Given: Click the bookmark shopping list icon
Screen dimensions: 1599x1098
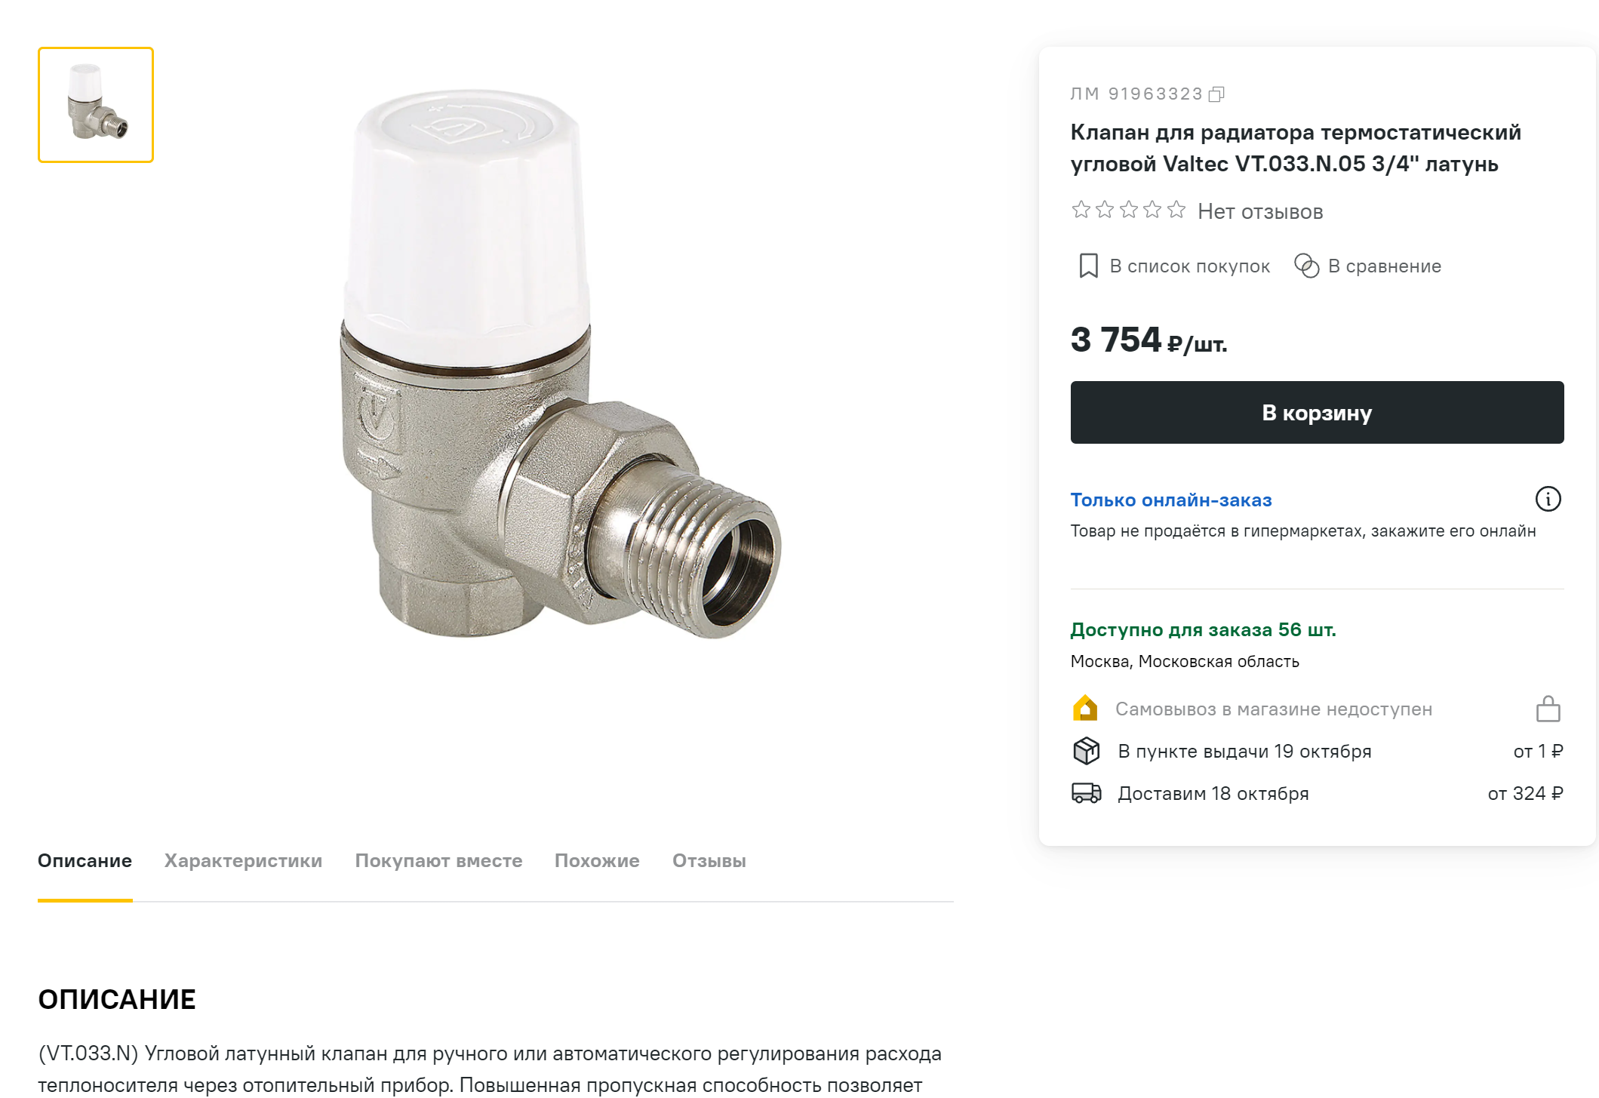Looking at the screenshot, I should [1088, 266].
